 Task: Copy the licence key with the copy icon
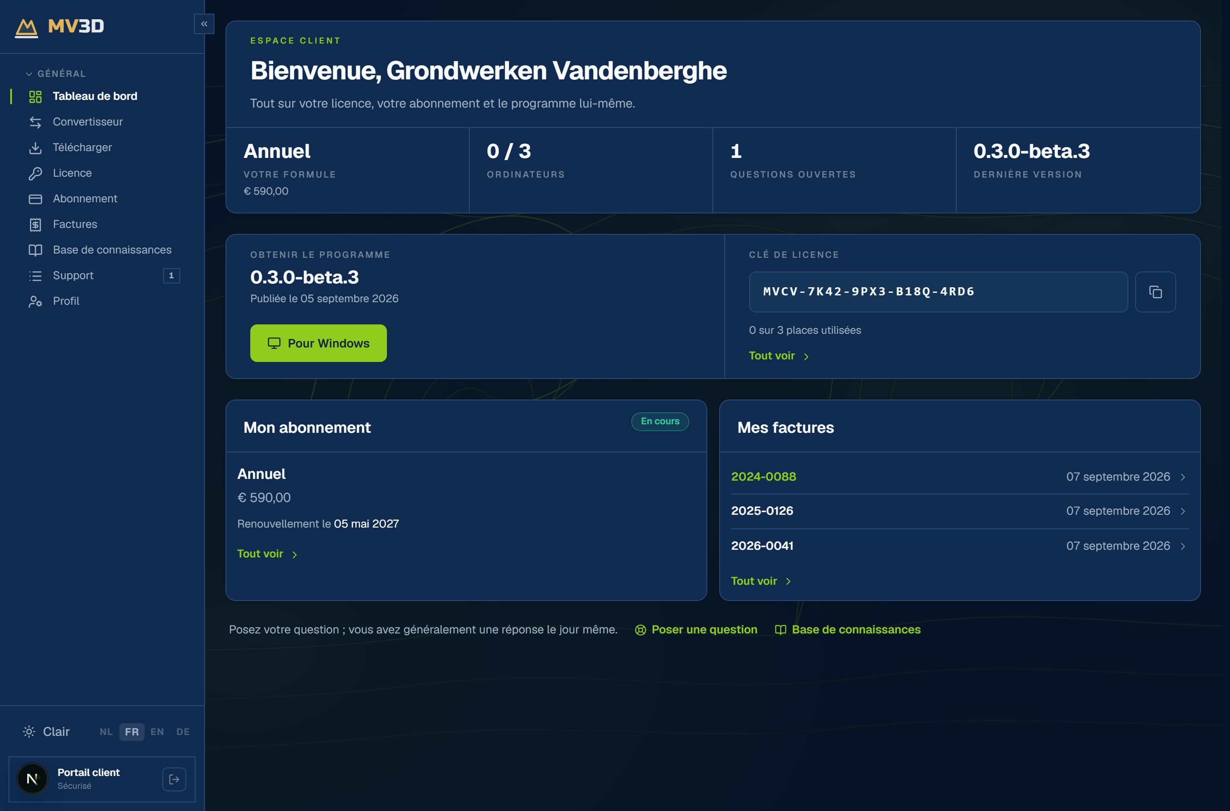[x=1155, y=292]
